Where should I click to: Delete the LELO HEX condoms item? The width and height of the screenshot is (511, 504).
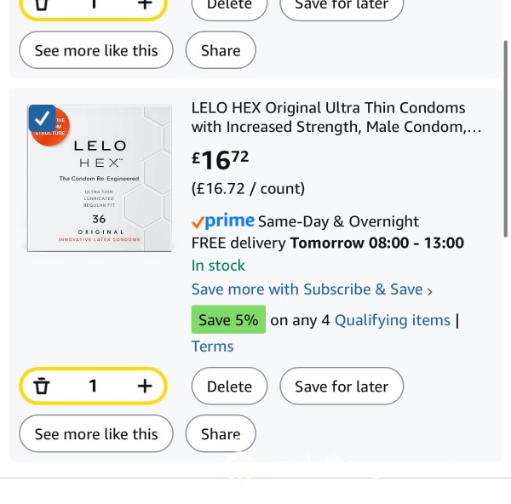pos(229,386)
